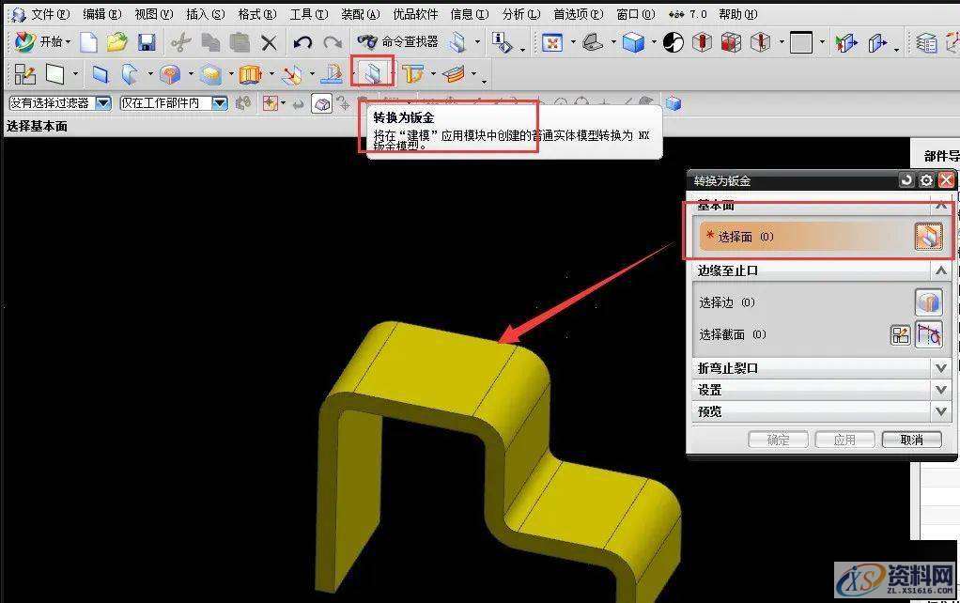Click the select face icon in 基本面

pyautogui.click(x=928, y=237)
